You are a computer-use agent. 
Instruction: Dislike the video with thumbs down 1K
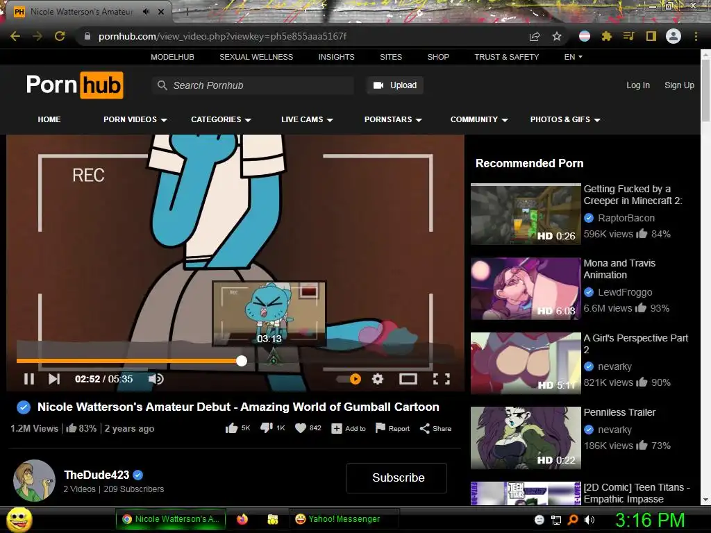[x=272, y=428]
